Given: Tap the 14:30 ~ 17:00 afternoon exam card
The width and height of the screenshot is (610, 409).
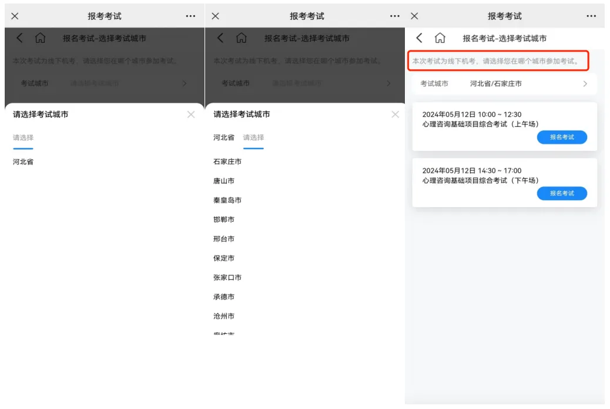Looking at the screenshot, I should (505, 182).
